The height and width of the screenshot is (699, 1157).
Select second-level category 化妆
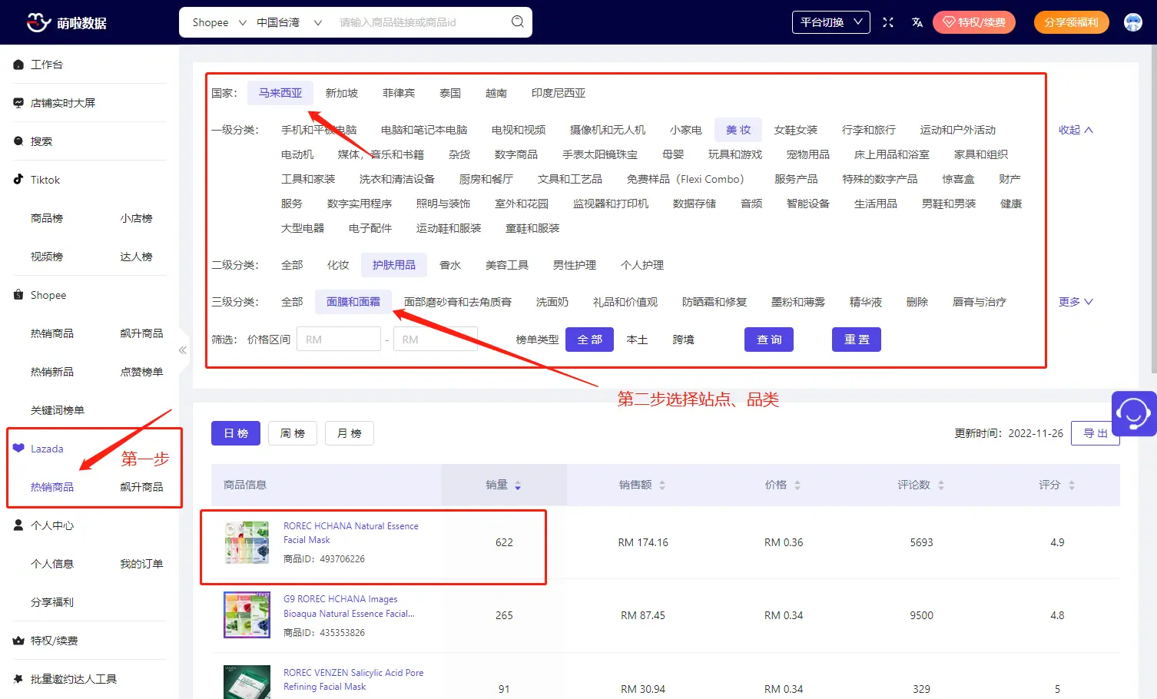(x=338, y=265)
